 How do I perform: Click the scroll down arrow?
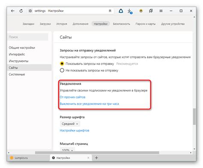[194, 149]
